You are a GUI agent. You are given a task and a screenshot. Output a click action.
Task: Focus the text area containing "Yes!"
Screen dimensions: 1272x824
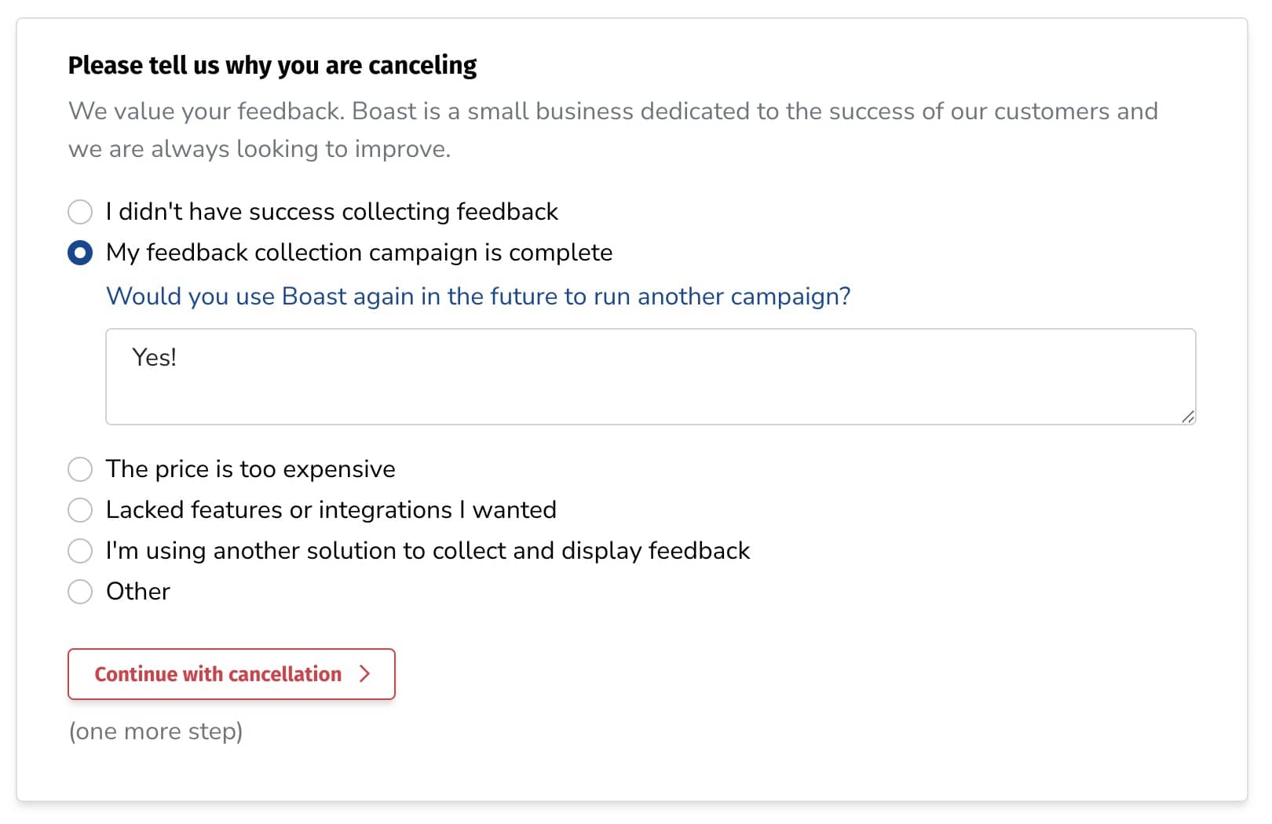tap(650, 377)
